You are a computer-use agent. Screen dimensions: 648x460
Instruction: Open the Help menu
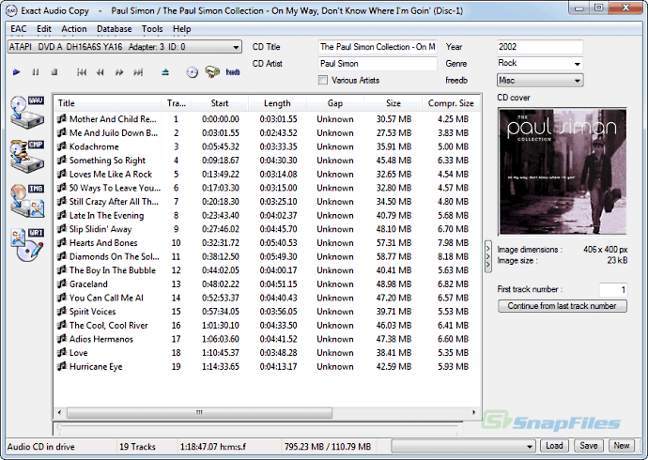tap(182, 29)
